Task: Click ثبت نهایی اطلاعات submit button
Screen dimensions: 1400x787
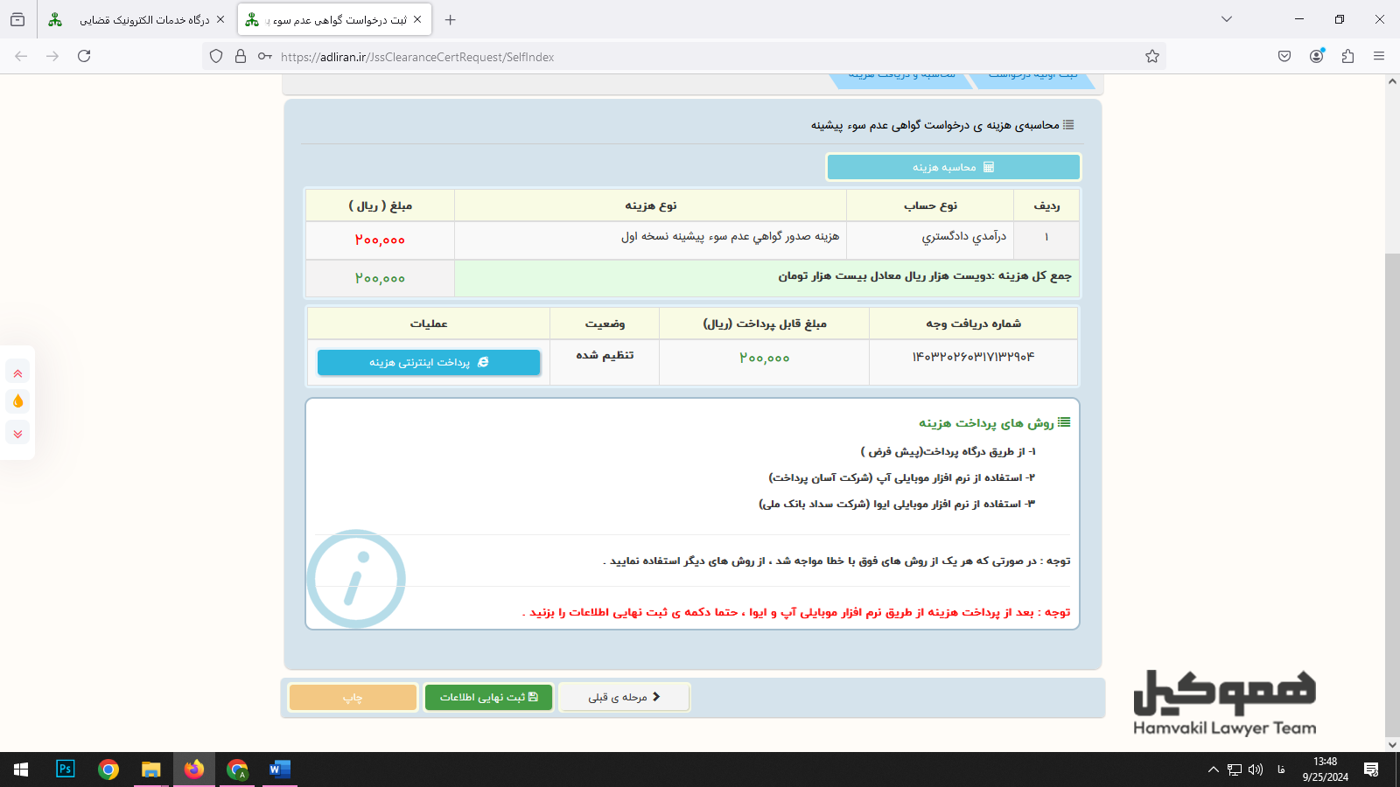Action: 488,697
